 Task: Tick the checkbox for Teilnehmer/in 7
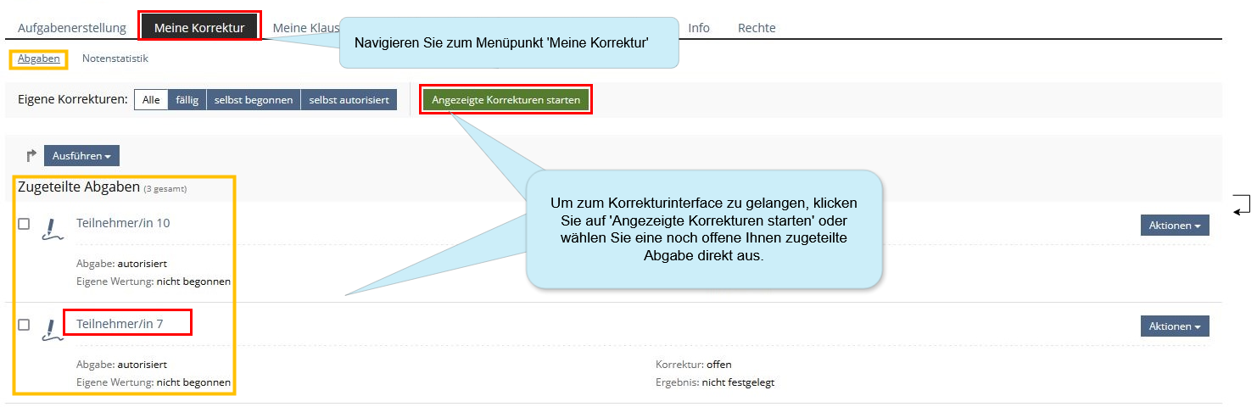[24, 325]
